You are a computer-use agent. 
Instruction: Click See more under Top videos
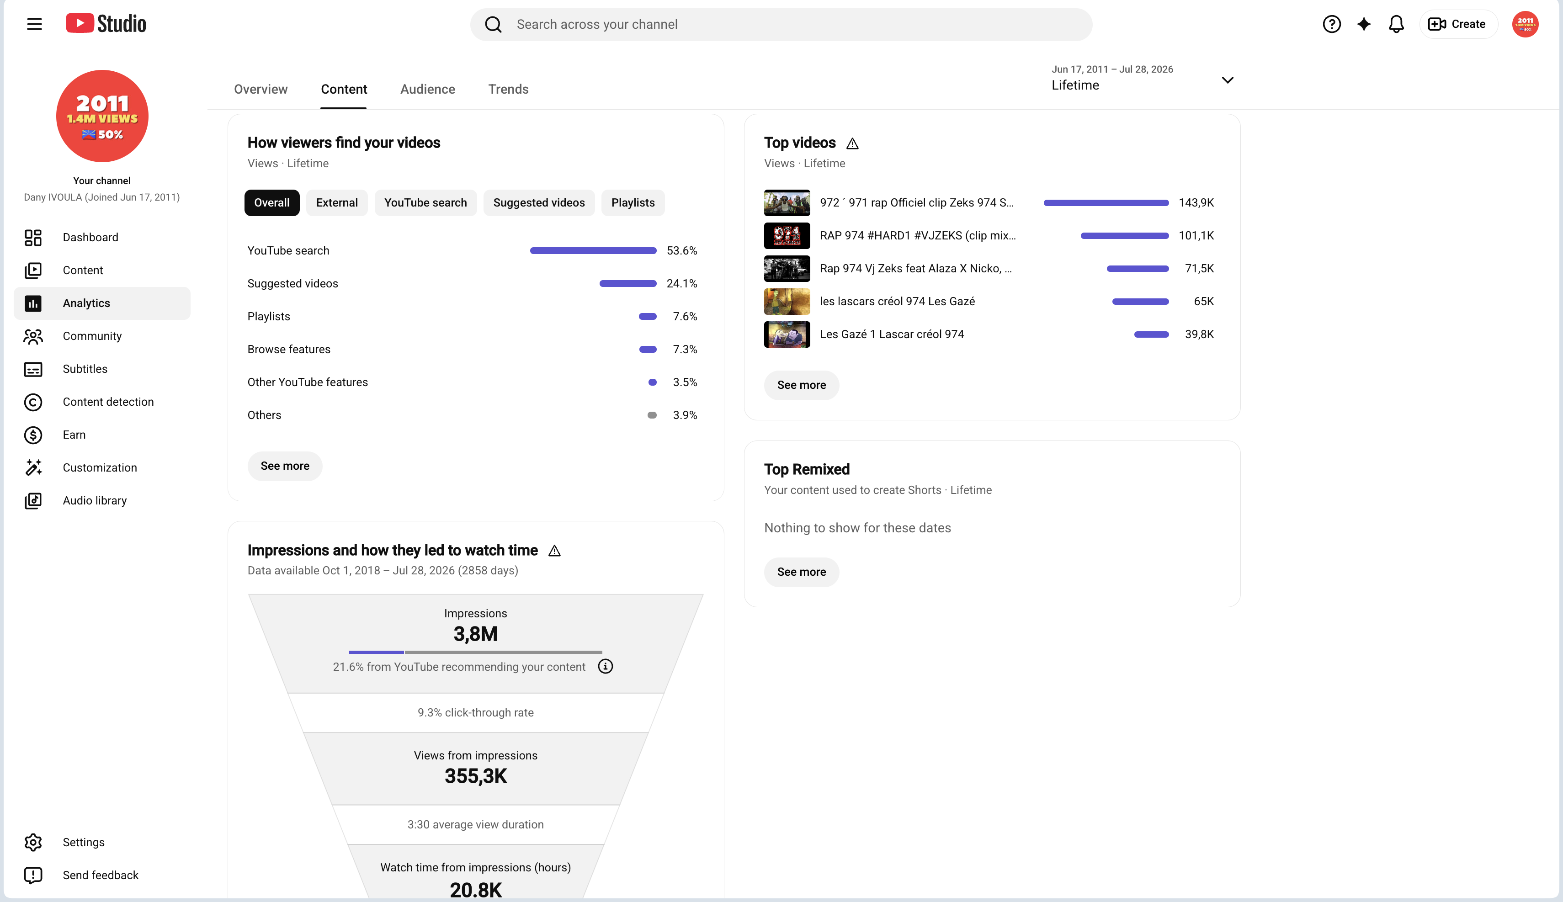(801, 385)
